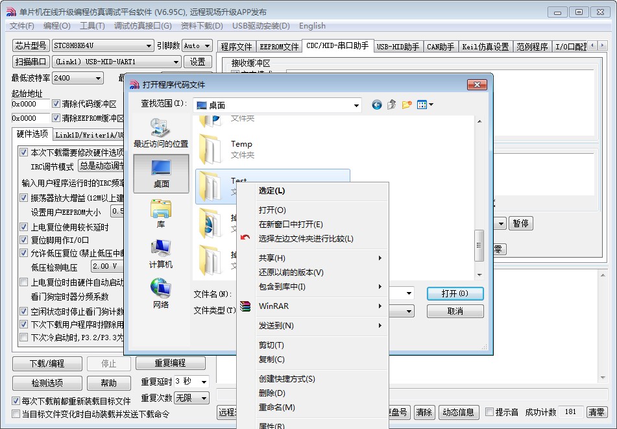Open the low voltage 2.00 V dropdown
Image resolution: width=617 pixels, height=429 pixels.
[108, 267]
